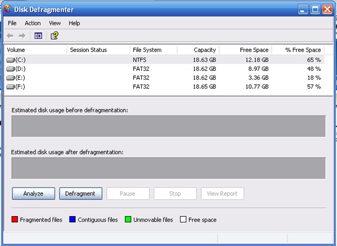Open the Help menu
This screenshot has height=246, width=337.
pos(74,23)
